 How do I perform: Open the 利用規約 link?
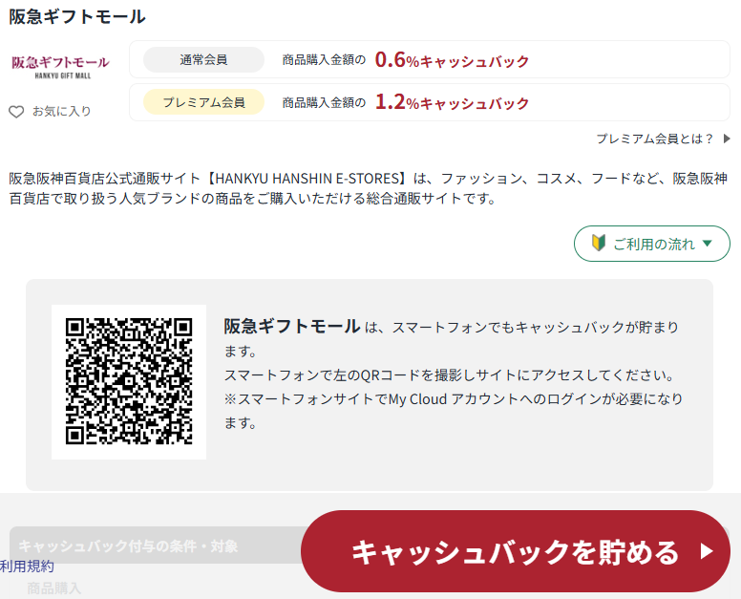click(x=27, y=567)
